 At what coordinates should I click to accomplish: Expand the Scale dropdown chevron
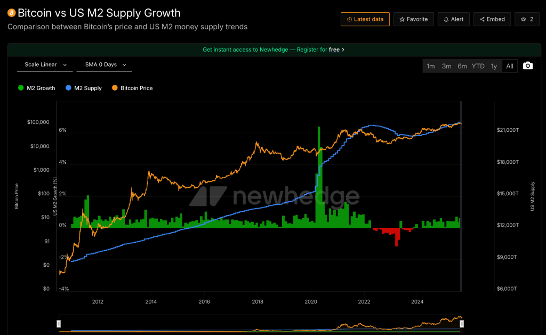(66, 65)
